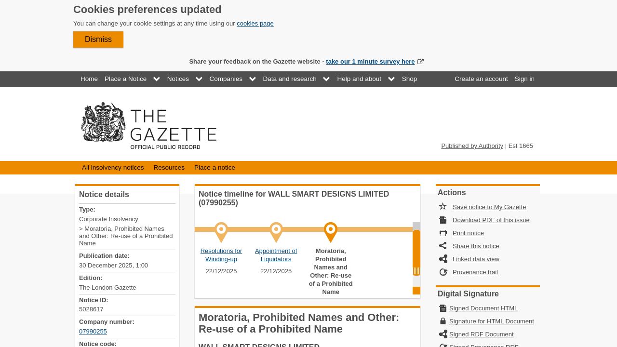Open the Notices menu item
The image size is (617, 347).
point(178,79)
